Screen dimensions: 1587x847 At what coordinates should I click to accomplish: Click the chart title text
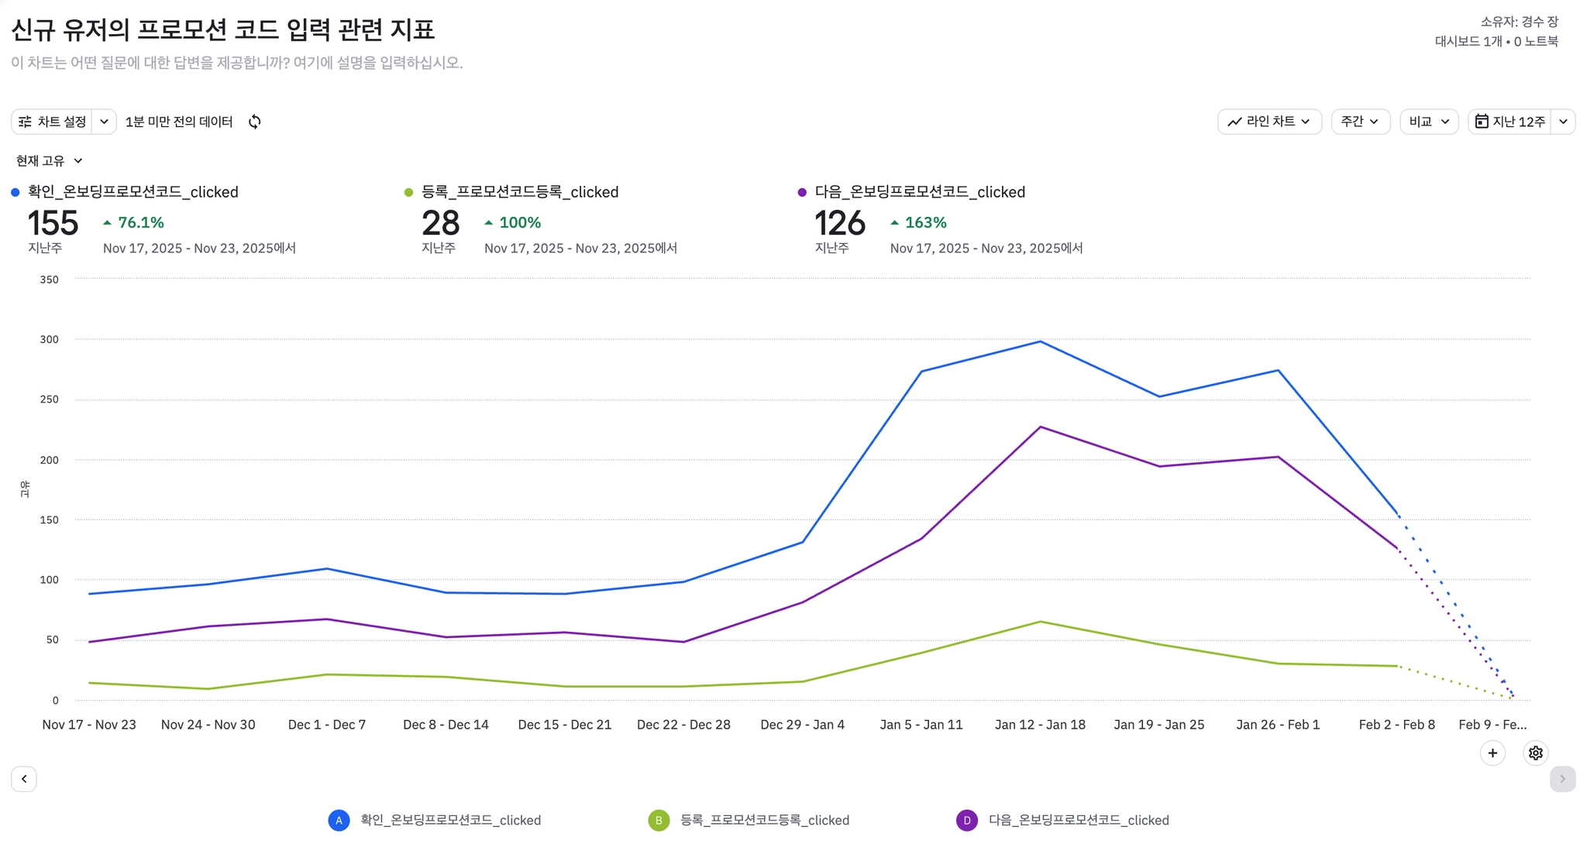click(223, 29)
